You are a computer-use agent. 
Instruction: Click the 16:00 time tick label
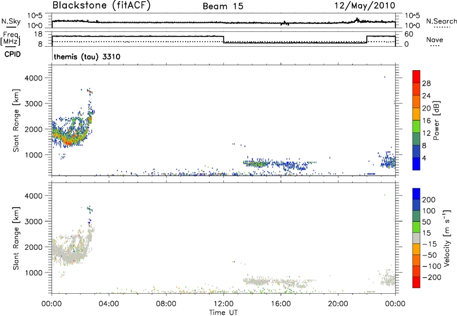(x=280, y=304)
